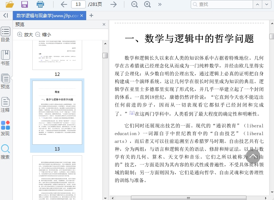The height and width of the screenshot is (200, 274).
Task: Collapse the left sidebar panel
Action: (x=6, y=15)
